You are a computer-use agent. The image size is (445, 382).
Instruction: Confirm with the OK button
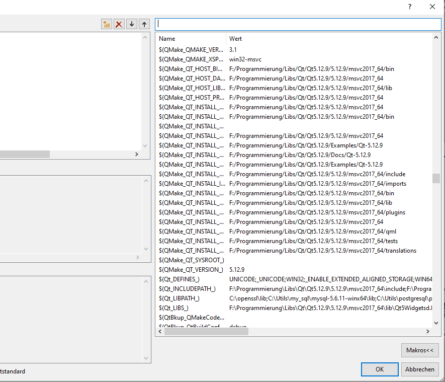tap(380, 369)
